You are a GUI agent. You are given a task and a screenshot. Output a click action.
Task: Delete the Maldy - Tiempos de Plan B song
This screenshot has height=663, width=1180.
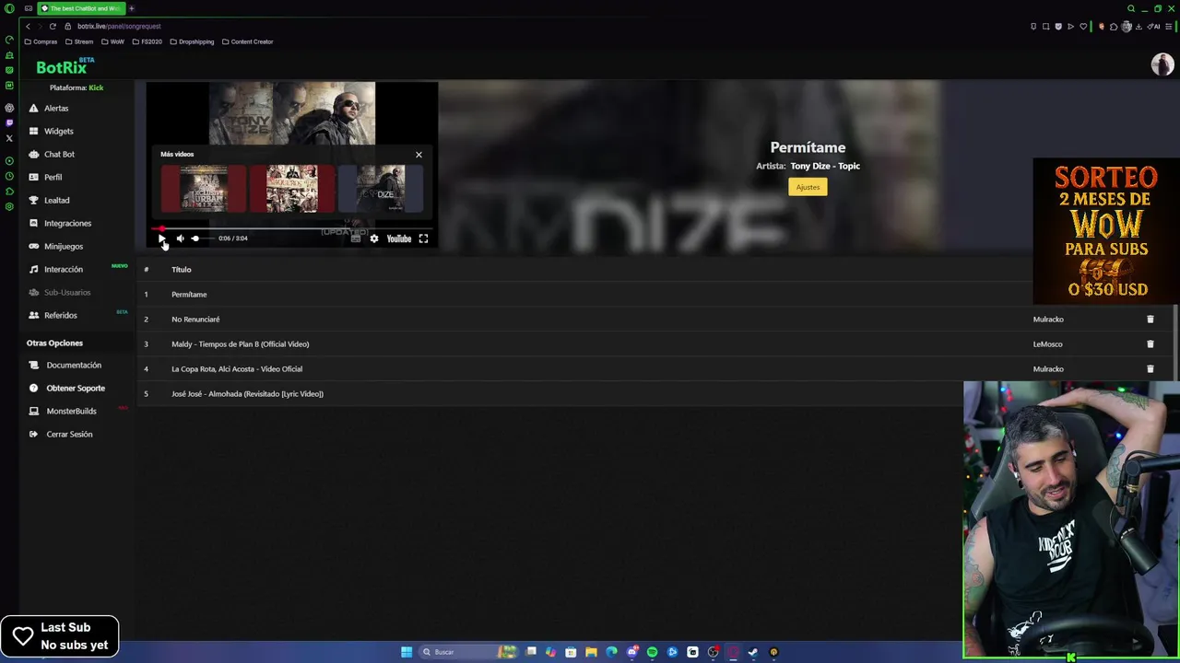[x=1150, y=344]
